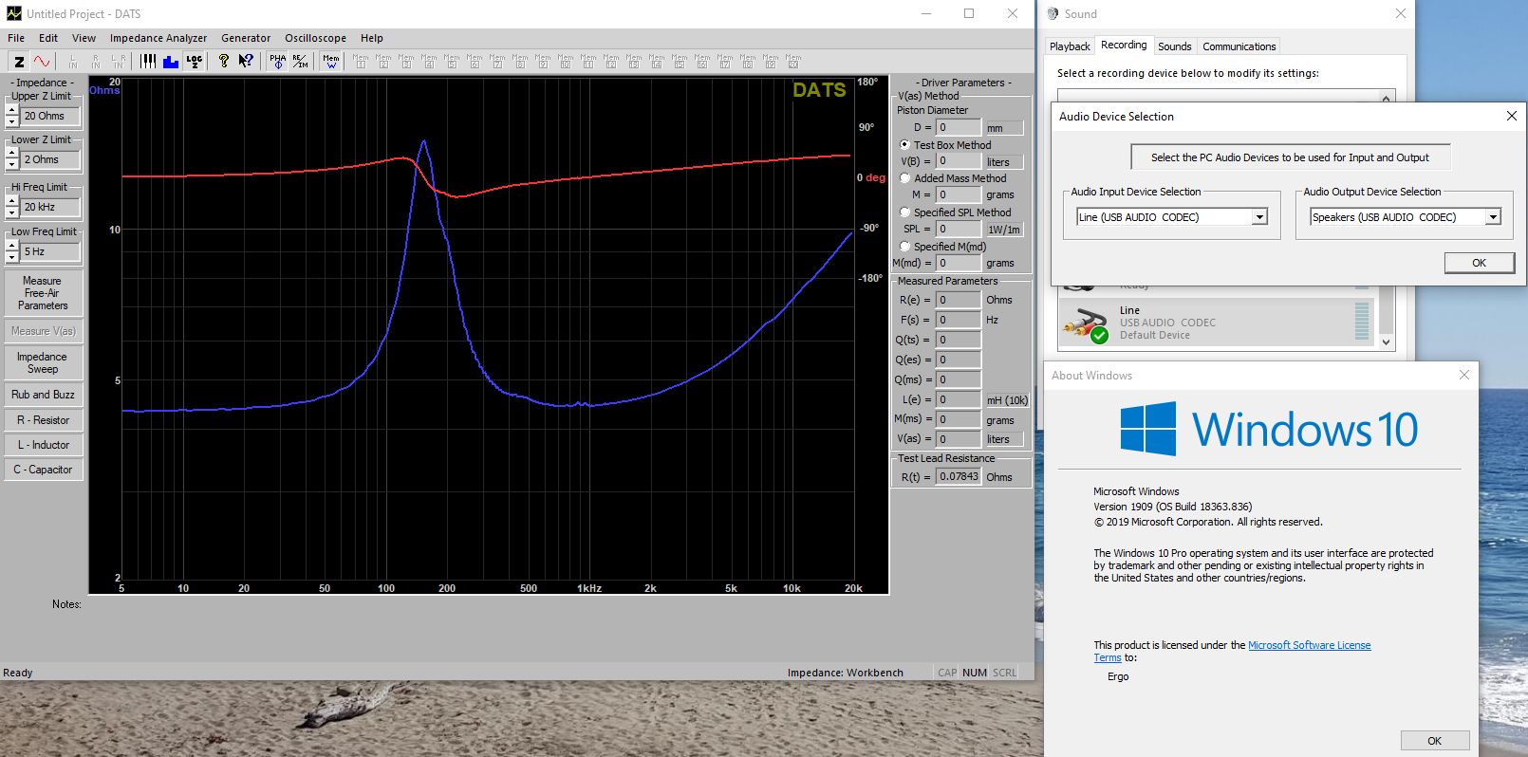Open the Sounds tab in Sound window
Viewport: 1528px width, 757px height.
click(1174, 46)
